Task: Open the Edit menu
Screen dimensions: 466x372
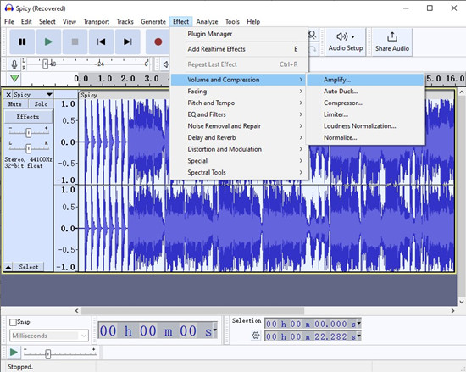Action: (x=26, y=22)
